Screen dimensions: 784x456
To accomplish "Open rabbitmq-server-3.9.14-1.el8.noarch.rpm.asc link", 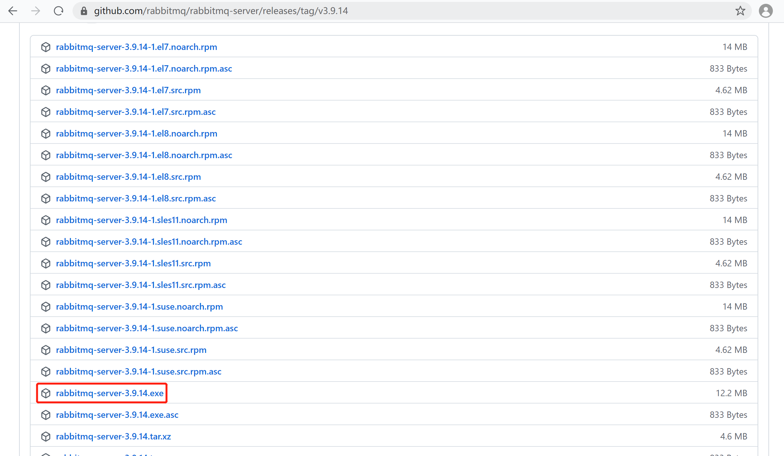I will tap(144, 155).
